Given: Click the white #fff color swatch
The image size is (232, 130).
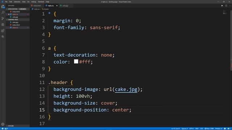Looking at the screenshot, I should click(x=76, y=61).
